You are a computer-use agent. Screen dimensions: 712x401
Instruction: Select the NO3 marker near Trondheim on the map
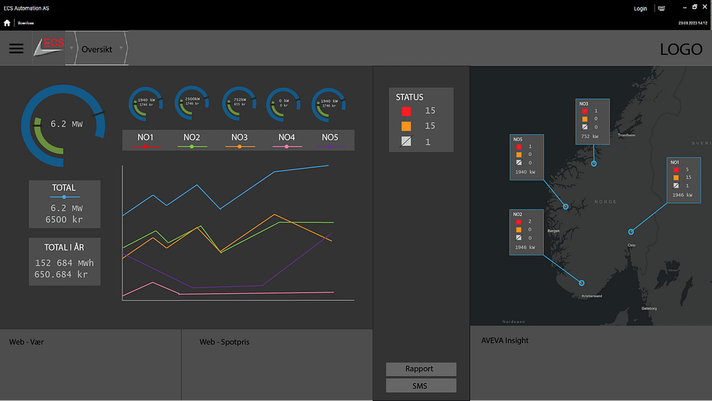592,123
